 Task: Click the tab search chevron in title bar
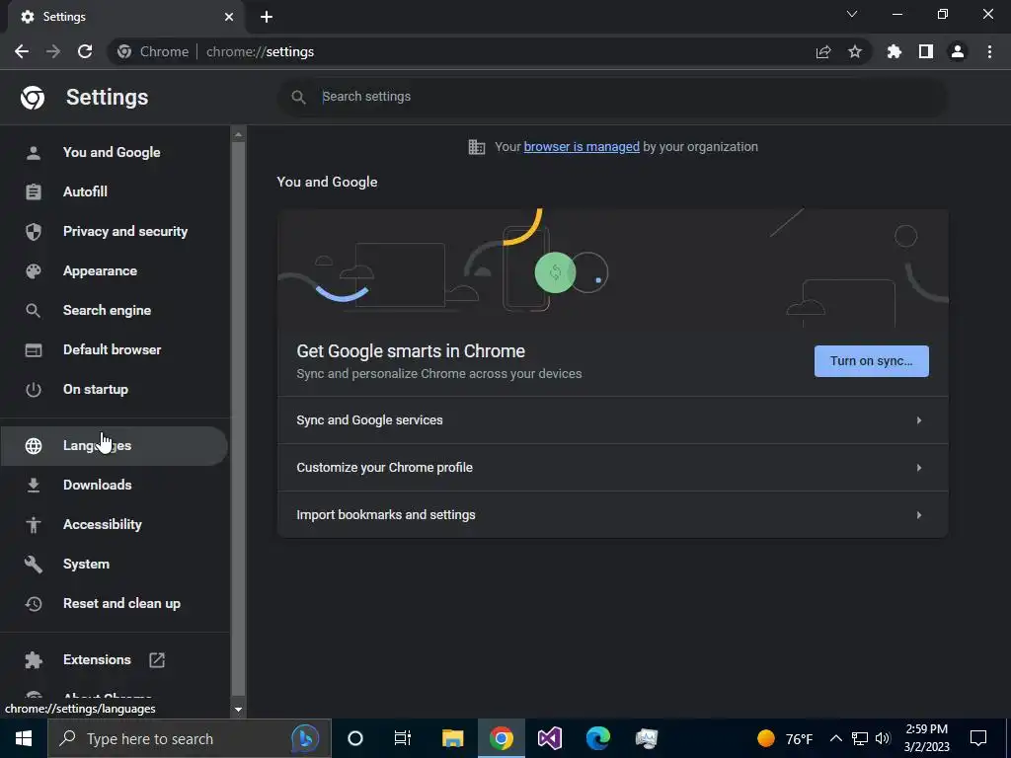(x=852, y=14)
